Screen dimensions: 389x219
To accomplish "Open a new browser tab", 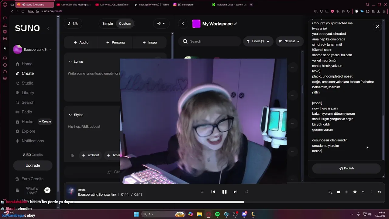I will (x=251, y=5).
